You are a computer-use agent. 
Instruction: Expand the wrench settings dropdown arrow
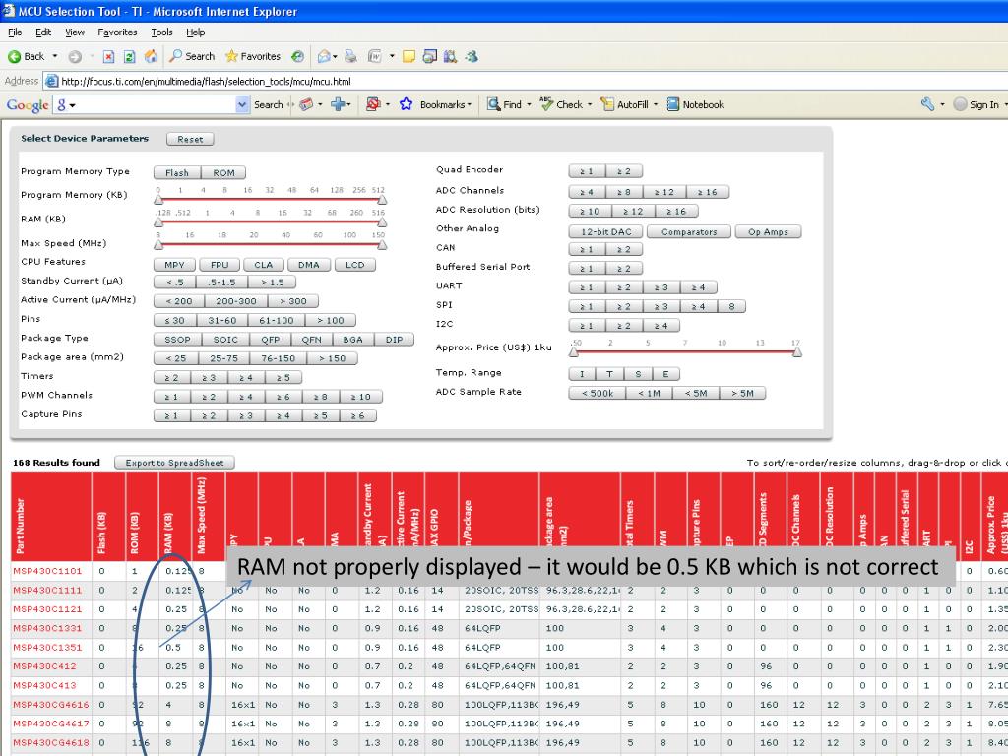point(942,104)
